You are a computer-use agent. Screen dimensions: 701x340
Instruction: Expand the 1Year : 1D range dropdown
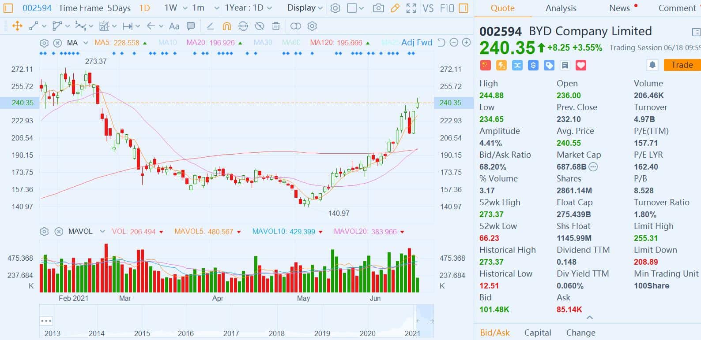click(248, 8)
